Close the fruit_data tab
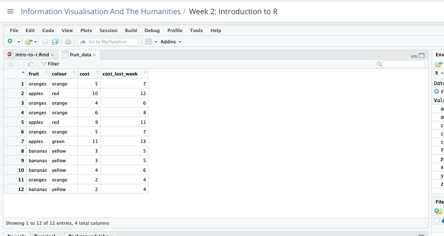 point(94,55)
